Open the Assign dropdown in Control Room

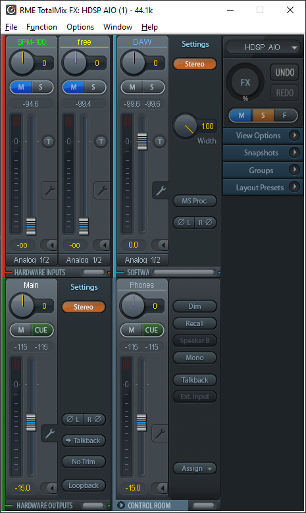(195, 468)
